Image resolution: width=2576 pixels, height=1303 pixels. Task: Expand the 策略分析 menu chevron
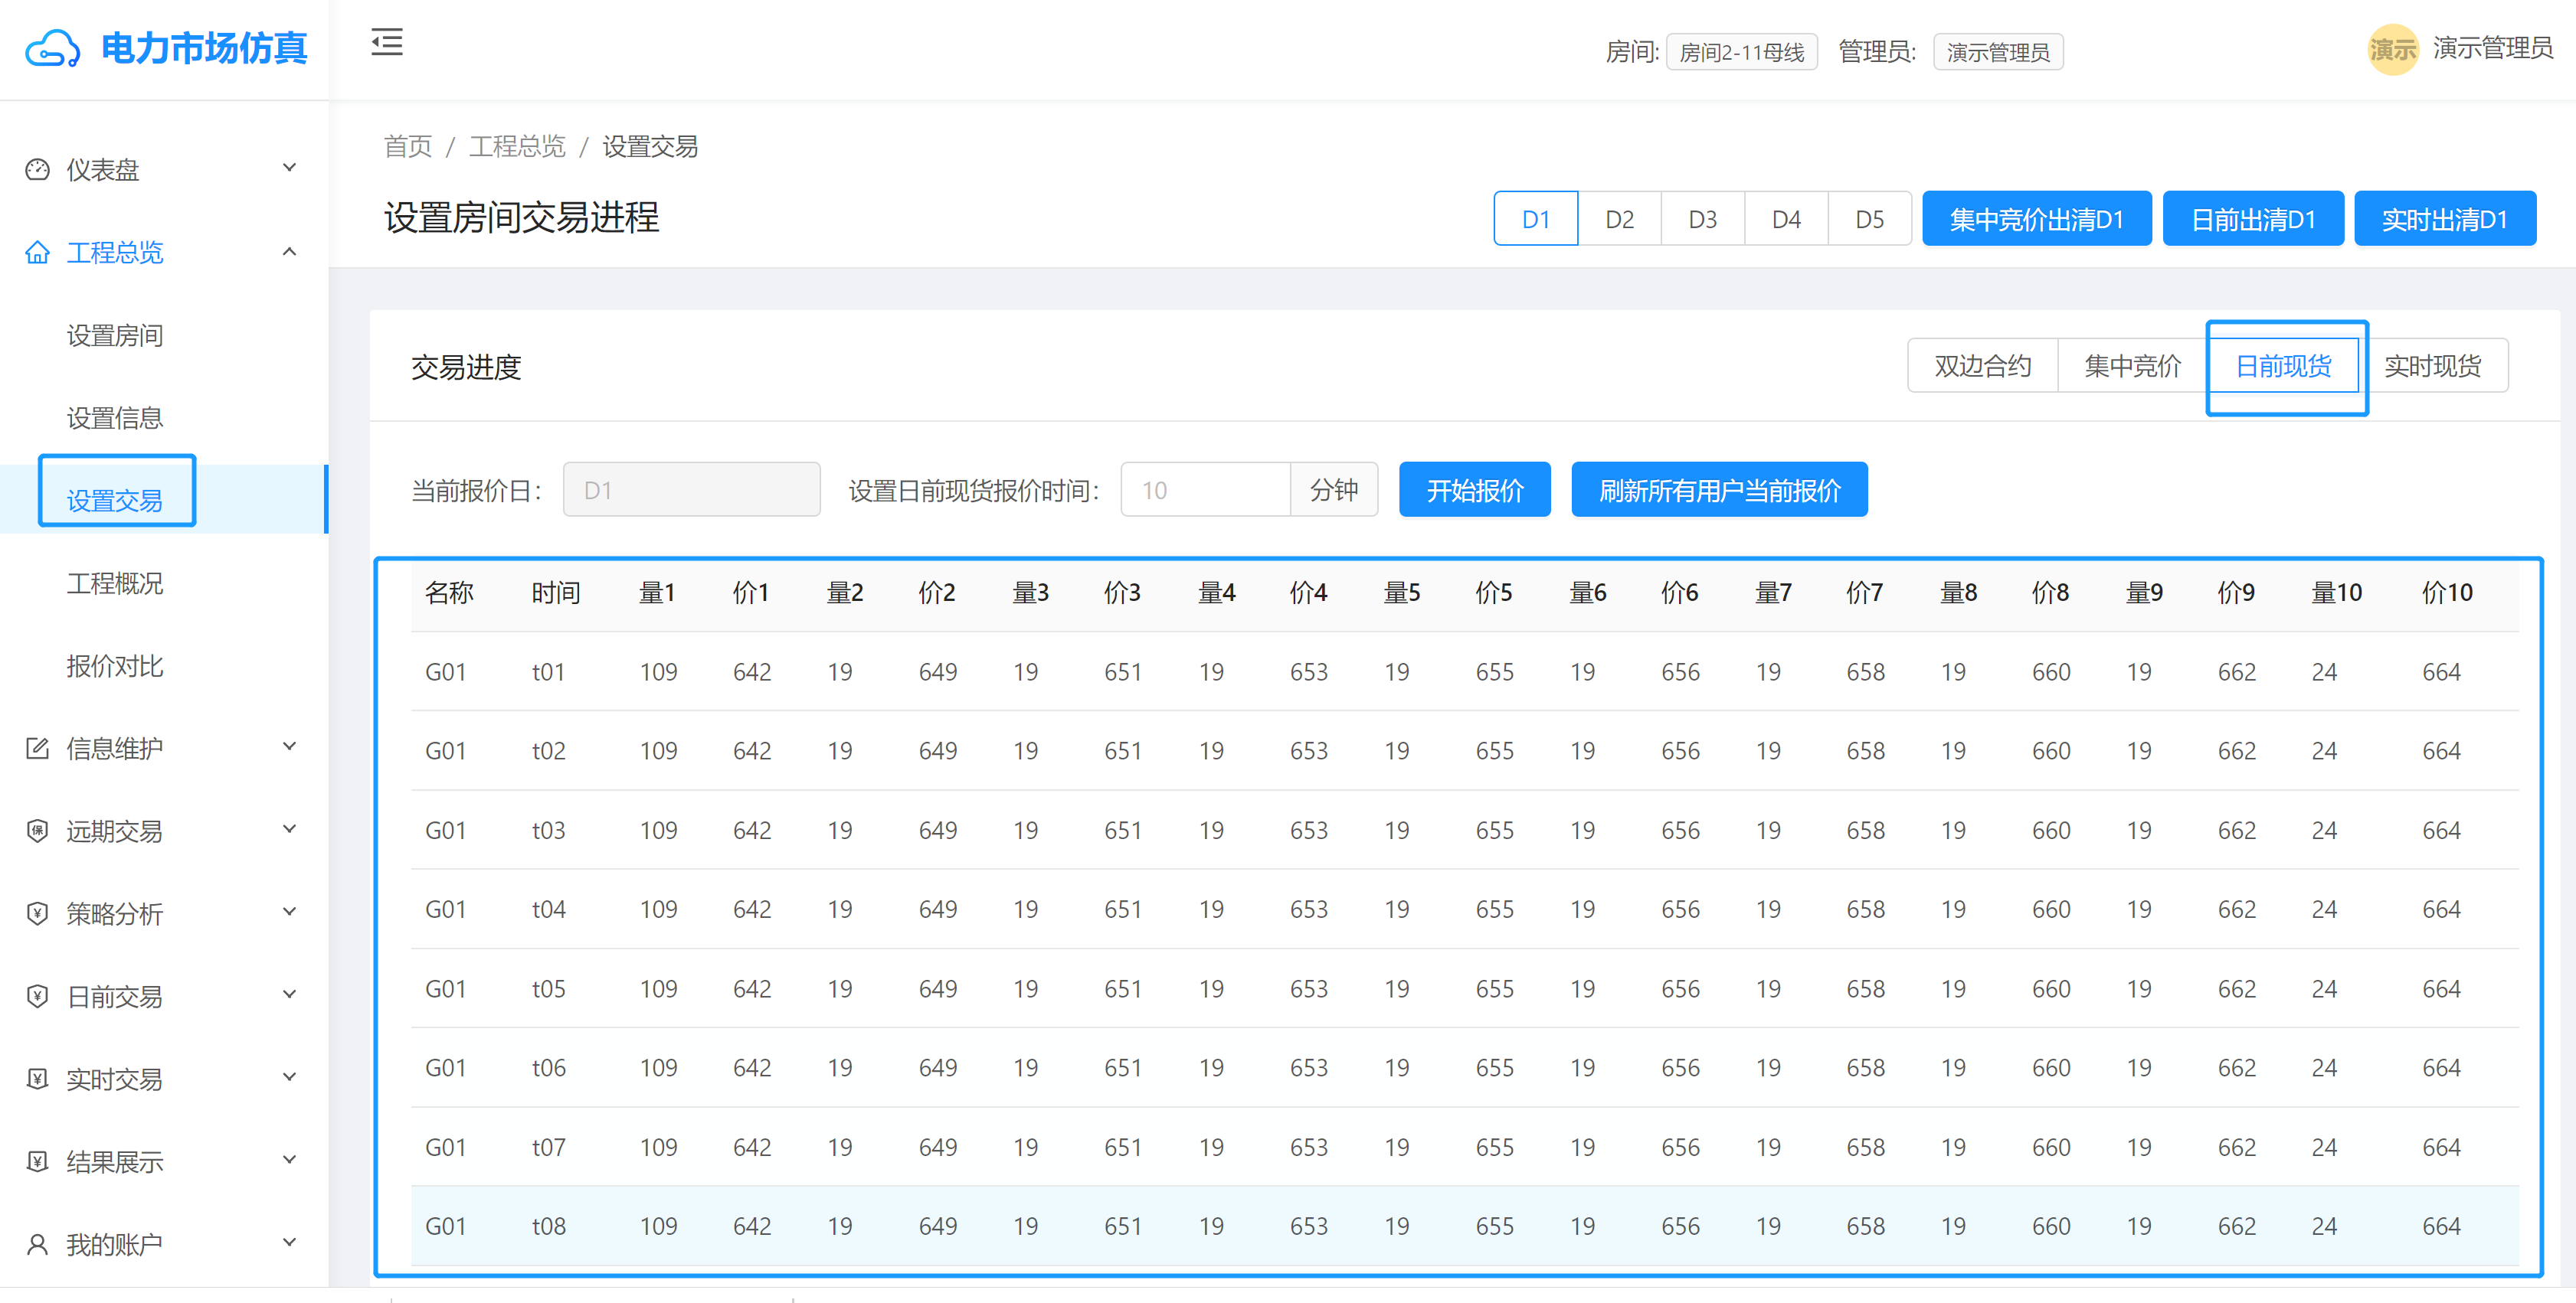[x=290, y=913]
